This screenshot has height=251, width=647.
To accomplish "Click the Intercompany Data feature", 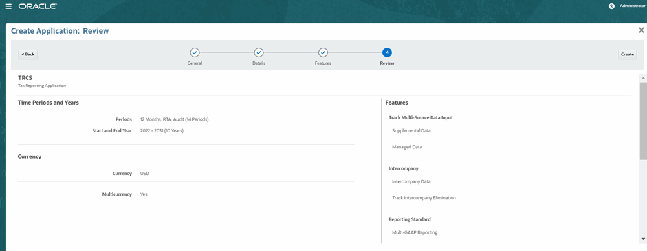I will [x=411, y=181].
